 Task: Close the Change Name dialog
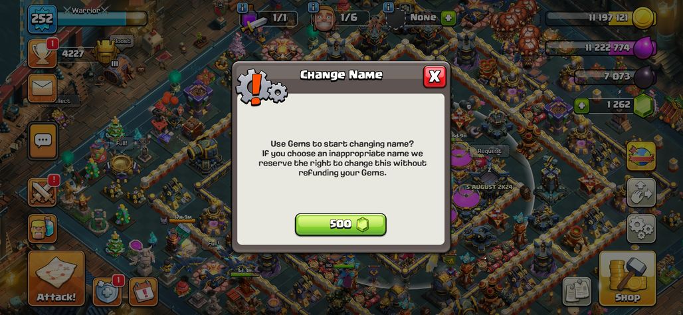click(x=435, y=76)
